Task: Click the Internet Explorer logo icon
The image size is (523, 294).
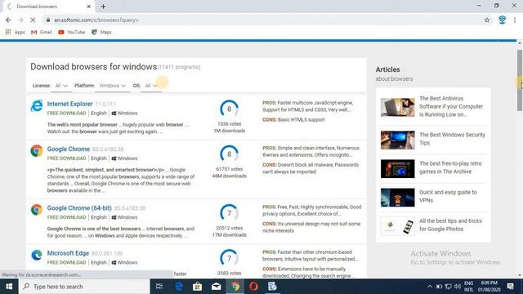Action: pos(37,105)
